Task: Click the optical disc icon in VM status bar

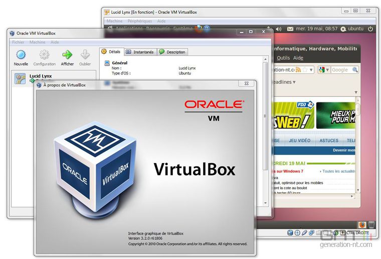Action: [297, 233]
